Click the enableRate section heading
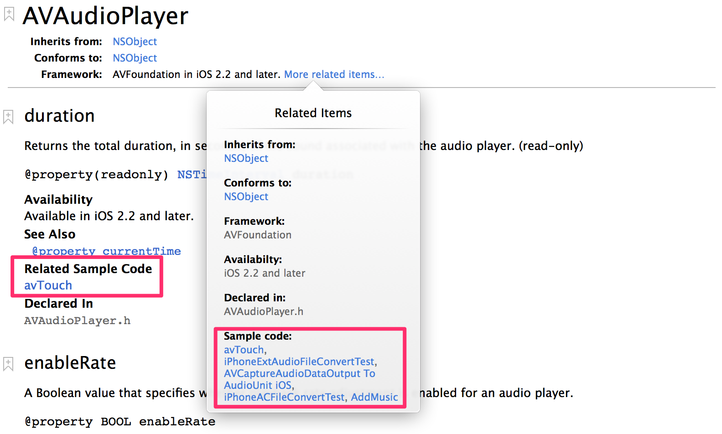The width and height of the screenshot is (722, 434). pos(70,363)
